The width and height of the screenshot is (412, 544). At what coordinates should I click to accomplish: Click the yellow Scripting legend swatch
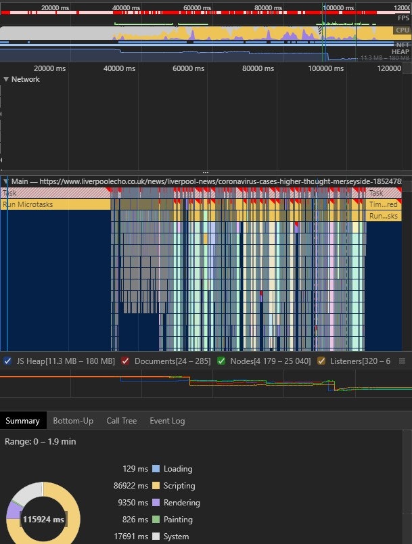(x=156, y=486)
